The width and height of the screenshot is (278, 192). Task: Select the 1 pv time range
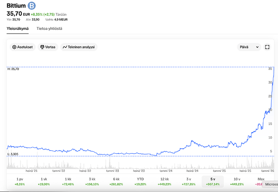click(x=19, y=181)
